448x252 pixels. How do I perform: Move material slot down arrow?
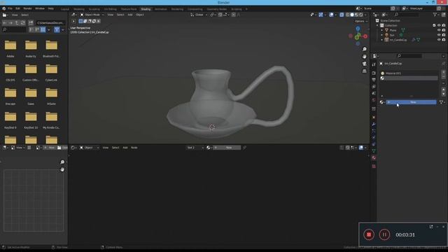click(443, 94)
